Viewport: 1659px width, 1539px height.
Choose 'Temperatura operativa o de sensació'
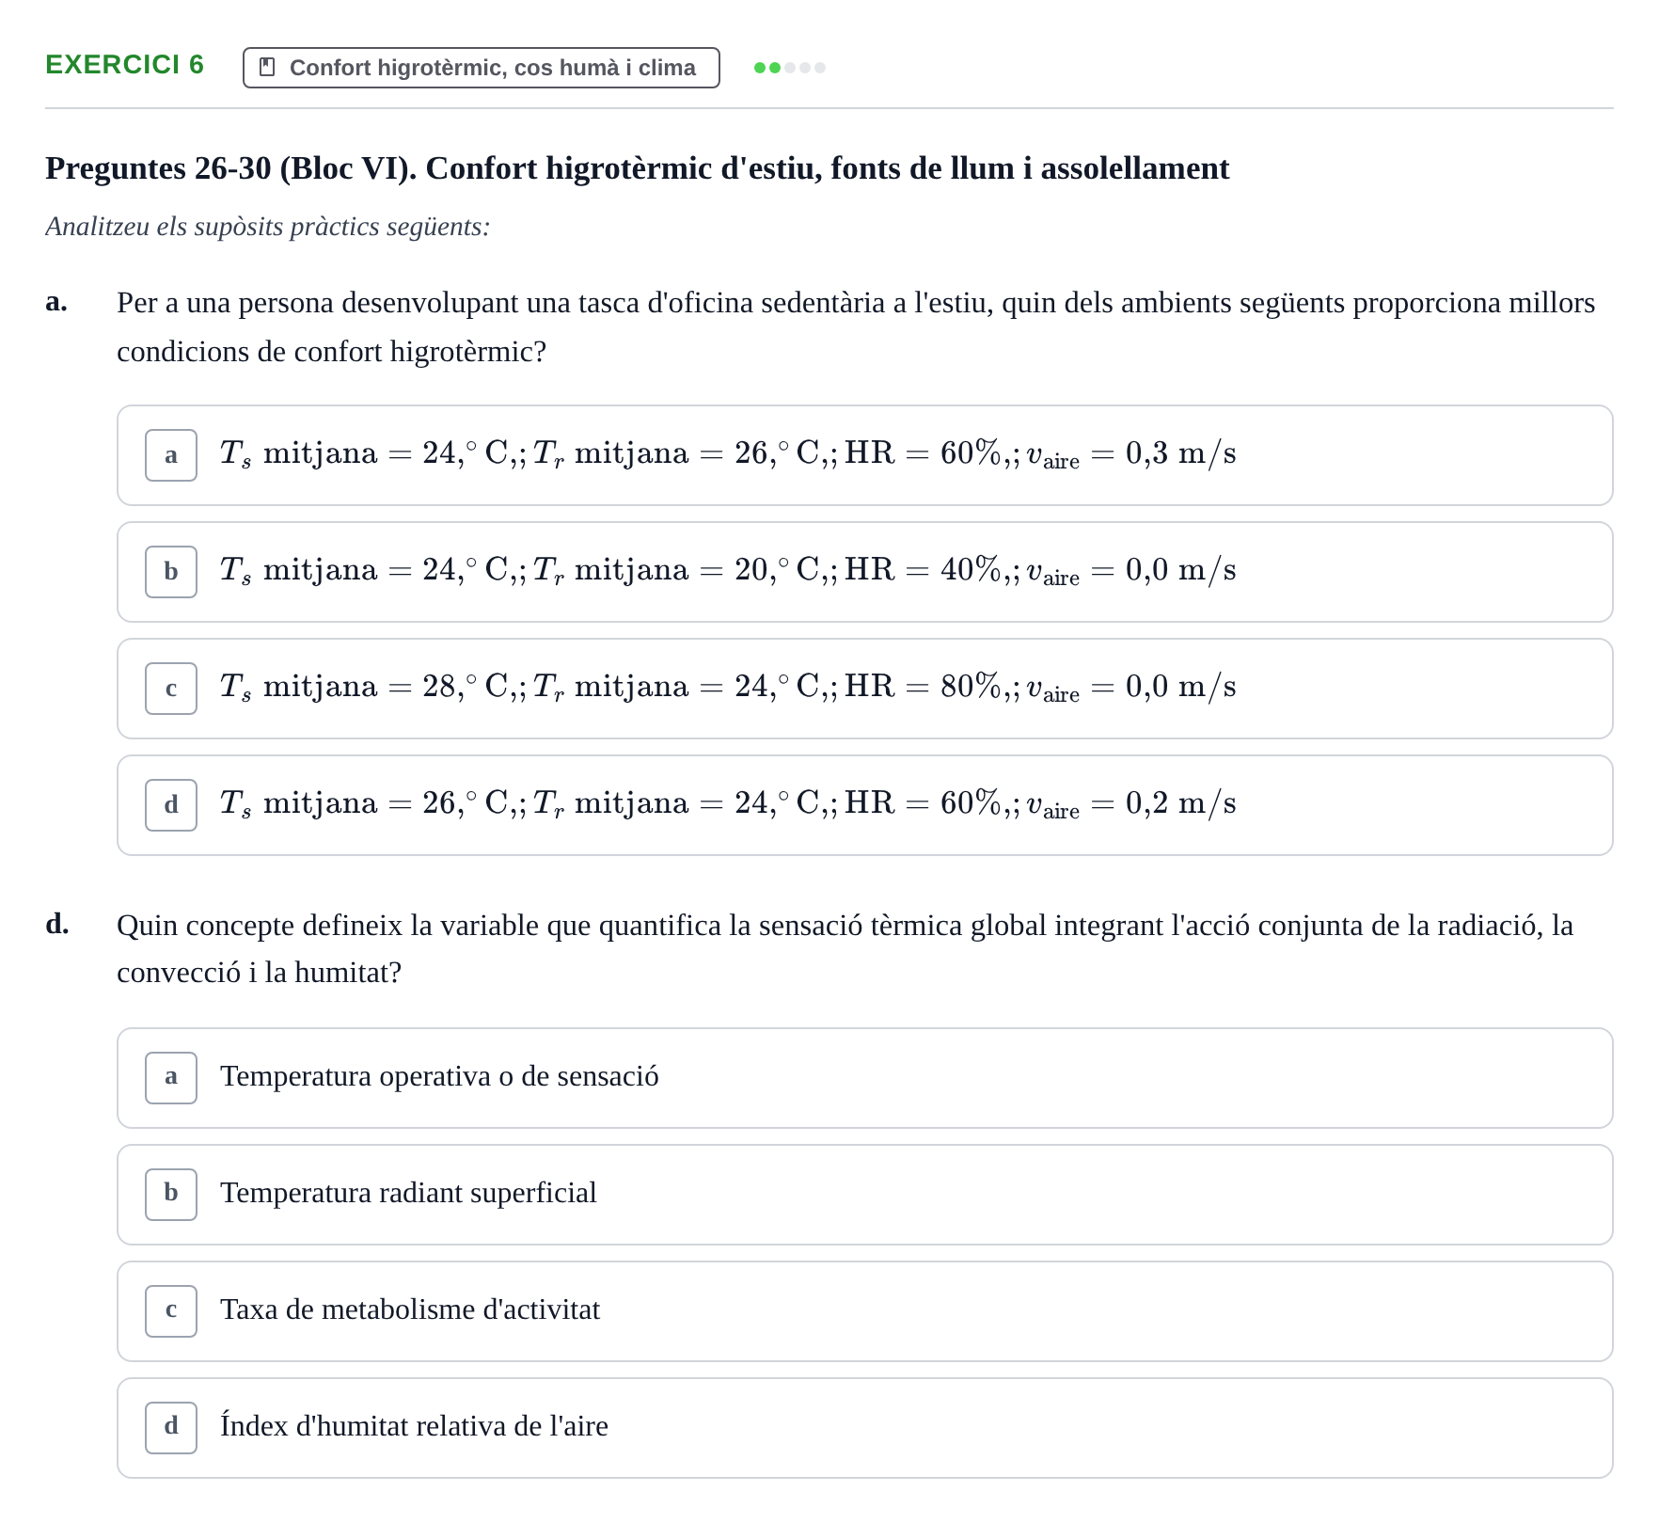tap(865, 1078)
